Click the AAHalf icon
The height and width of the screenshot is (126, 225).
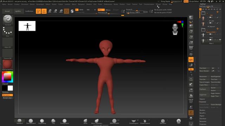tap(191, 43)
